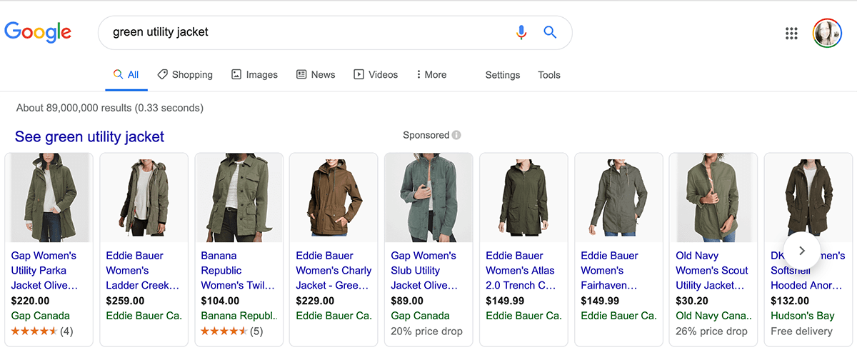Screen dimensions: 857x355
Task: Switch to the News tab
Action: tap(316, 74)
